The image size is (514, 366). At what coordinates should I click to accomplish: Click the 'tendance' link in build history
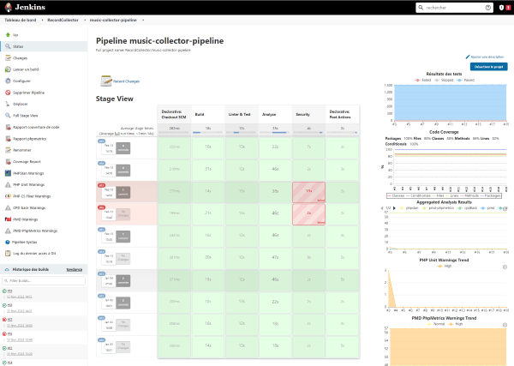[x=74, y=269]
